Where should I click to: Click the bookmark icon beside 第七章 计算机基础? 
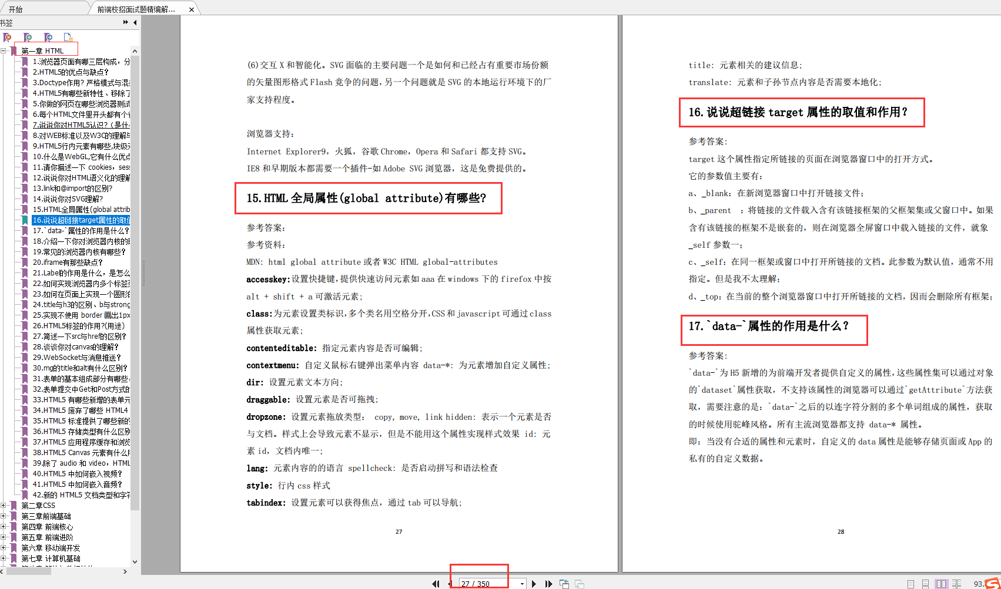(x=14, y=558)
